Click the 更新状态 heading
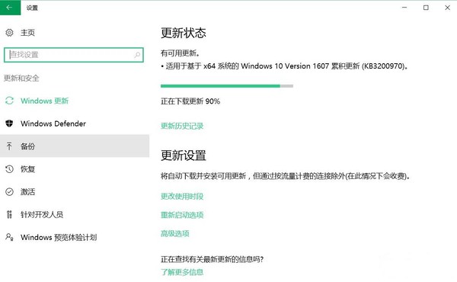The image size is (457, 282). point(184,33)
